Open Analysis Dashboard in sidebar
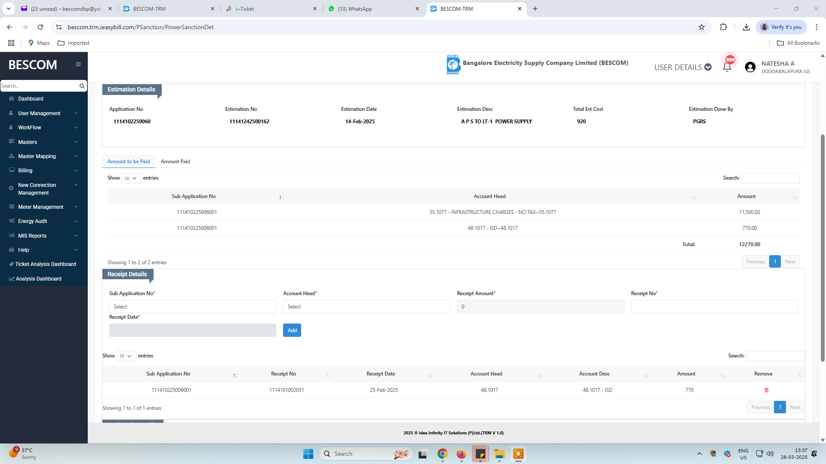 point(35,279)
